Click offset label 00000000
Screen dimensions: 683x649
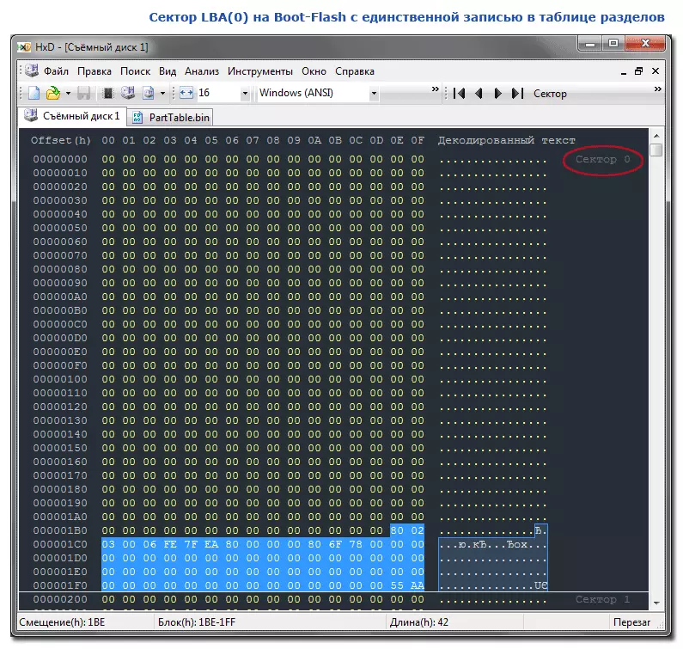[x=60, y=159]
